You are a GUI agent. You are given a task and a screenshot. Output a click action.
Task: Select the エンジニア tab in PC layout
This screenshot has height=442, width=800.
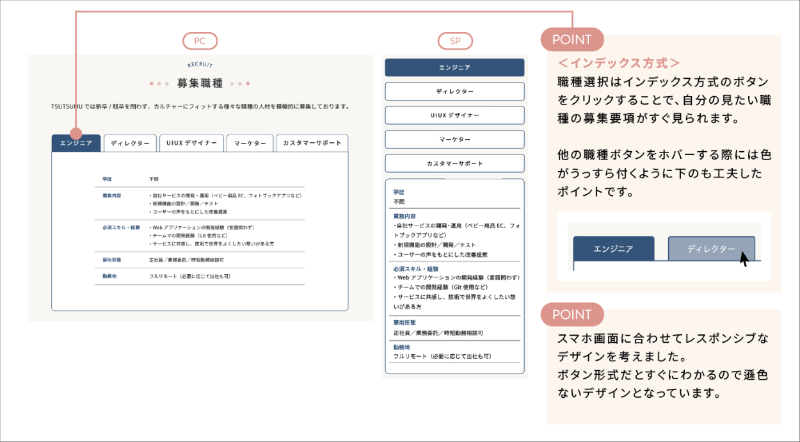coord(76,143)
